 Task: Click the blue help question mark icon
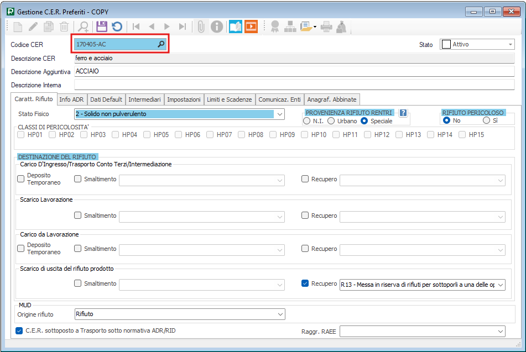pyautogui.click(x=403, y=113)
